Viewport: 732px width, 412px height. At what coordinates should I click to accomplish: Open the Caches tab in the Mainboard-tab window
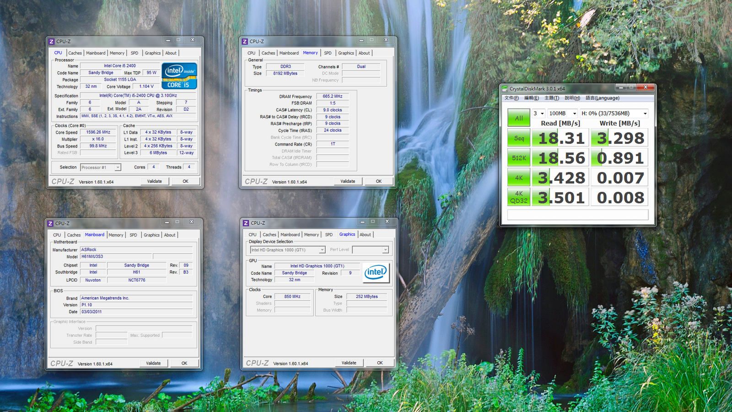pyautogui.click(x=74, y=235)
